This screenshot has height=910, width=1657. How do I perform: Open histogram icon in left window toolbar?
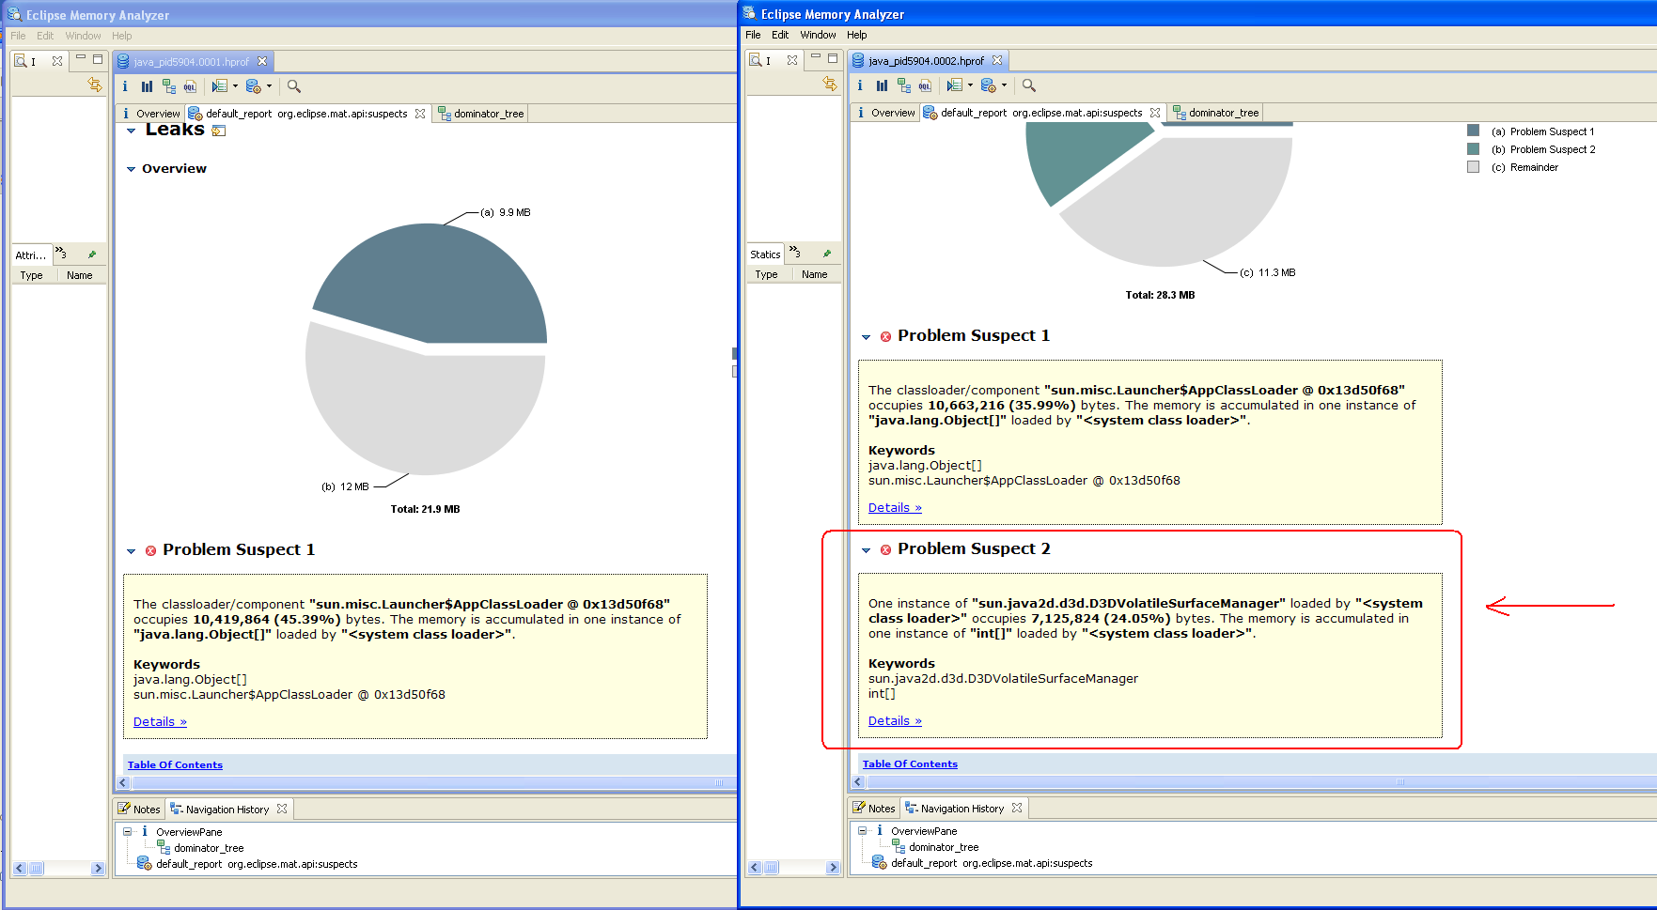coord(147,86)
